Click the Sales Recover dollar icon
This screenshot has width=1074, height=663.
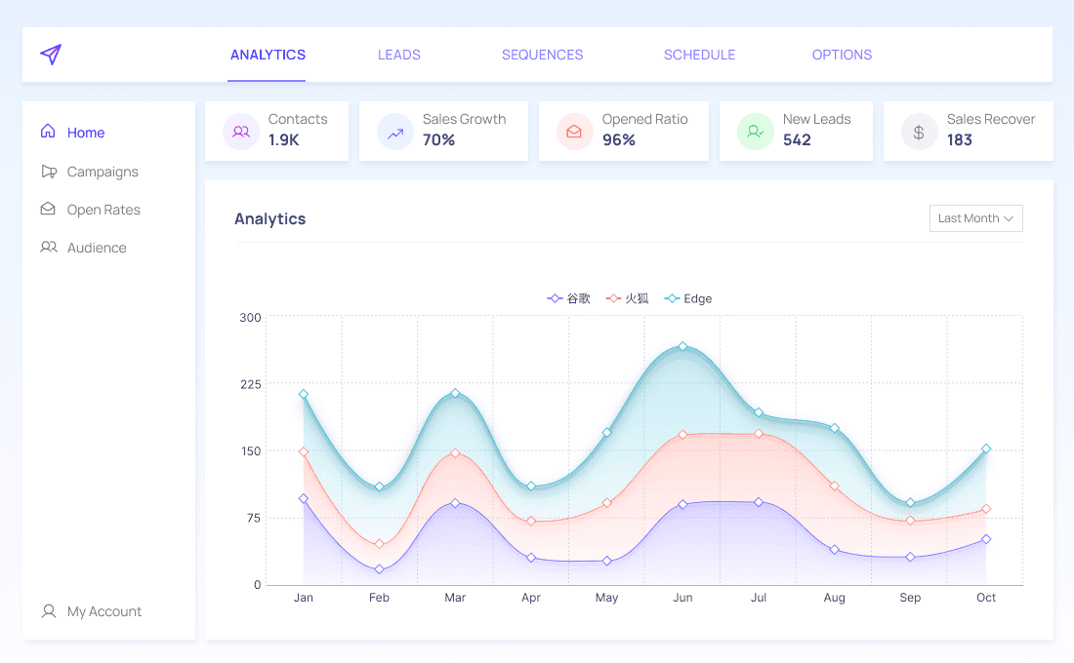pyautogui.click(x=919, y=131)
